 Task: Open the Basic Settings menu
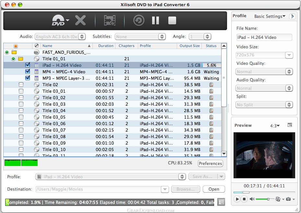coord(270,16)
